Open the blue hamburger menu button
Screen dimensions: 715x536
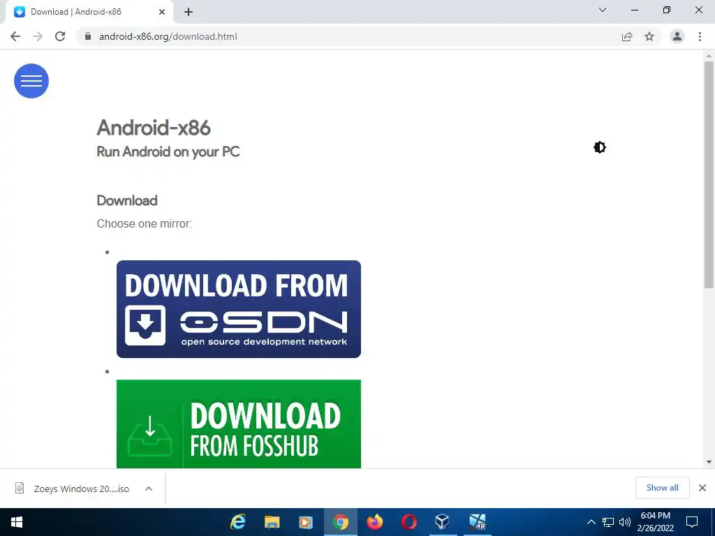31,81
